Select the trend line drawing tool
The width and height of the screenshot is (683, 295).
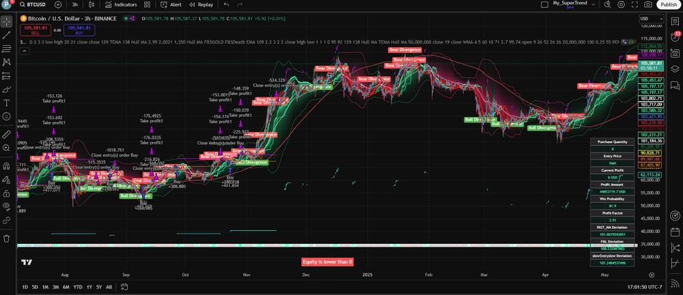point(7,35)
